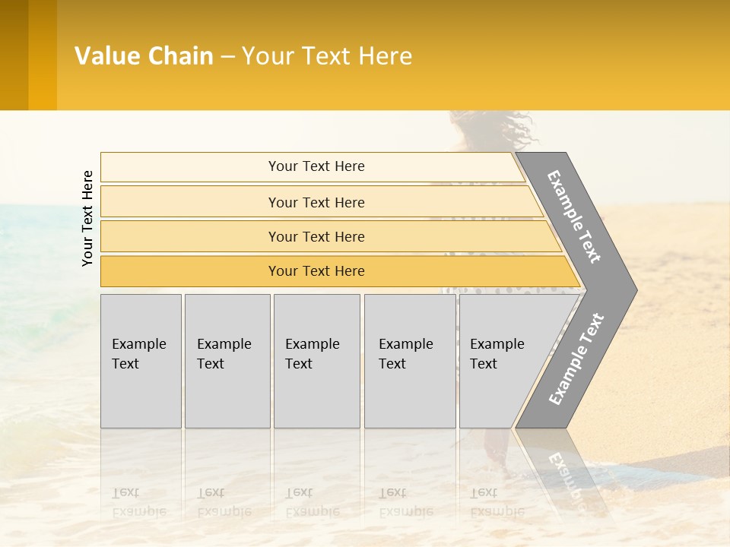
Task: Select the fourth gray "Example Text" box
Action: [409, 360]
